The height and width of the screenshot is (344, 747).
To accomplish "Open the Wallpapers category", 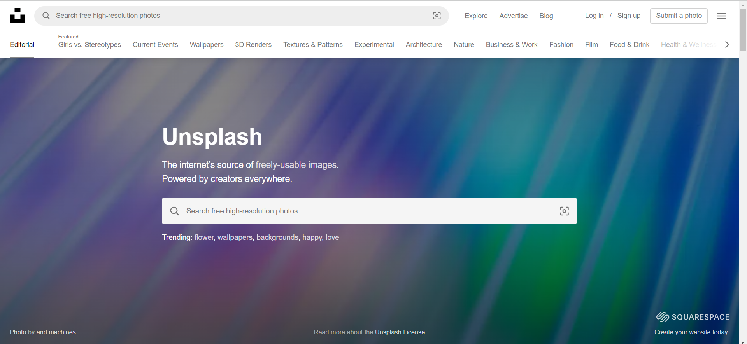I will click(207, 45).
